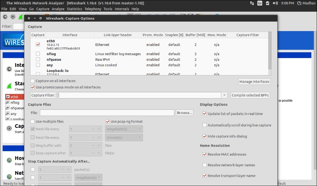The width and height of the screenshot is (317, 186).
Task: Open the capture filter history dropdown arrow
Action: 224,95
